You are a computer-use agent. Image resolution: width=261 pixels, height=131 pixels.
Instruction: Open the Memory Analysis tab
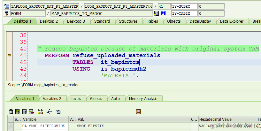point(143,98)
